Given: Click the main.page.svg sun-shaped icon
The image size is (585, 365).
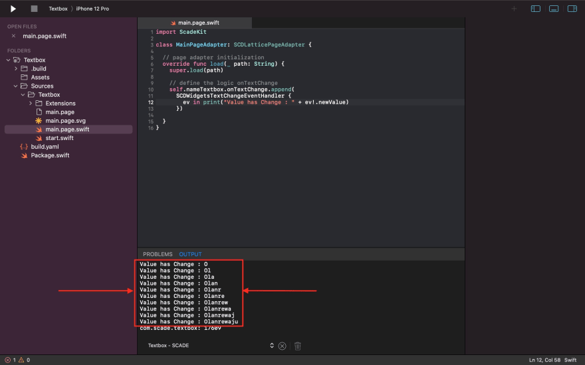Looking at the screenshot, I should (39, 120).
